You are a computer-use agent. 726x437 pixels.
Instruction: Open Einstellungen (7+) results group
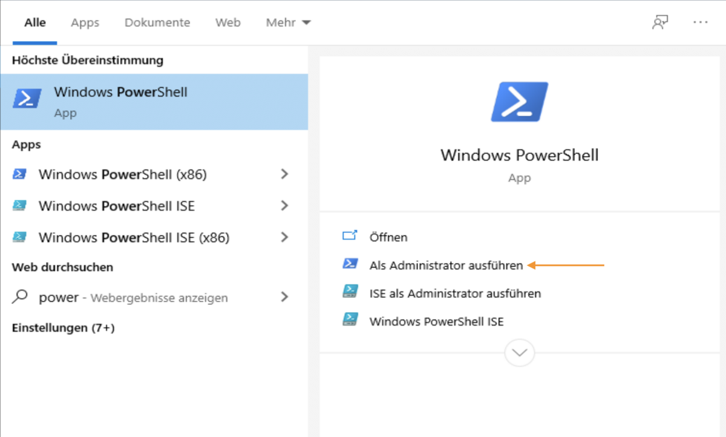coord(64,328)
